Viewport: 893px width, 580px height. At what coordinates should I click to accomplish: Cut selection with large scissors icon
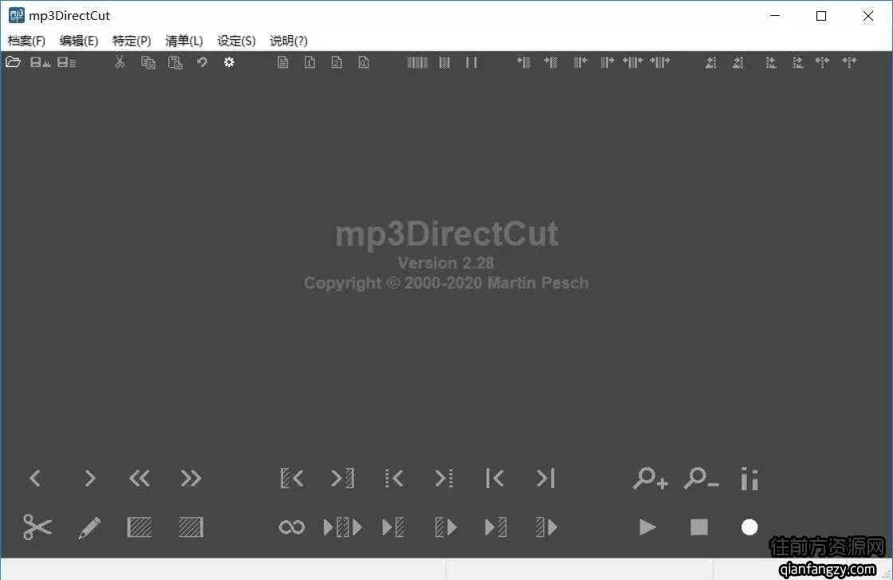click(37, 527)
